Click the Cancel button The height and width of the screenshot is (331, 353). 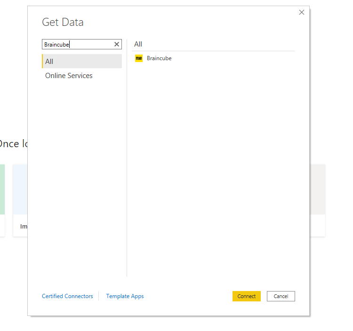tap(281, 296)
